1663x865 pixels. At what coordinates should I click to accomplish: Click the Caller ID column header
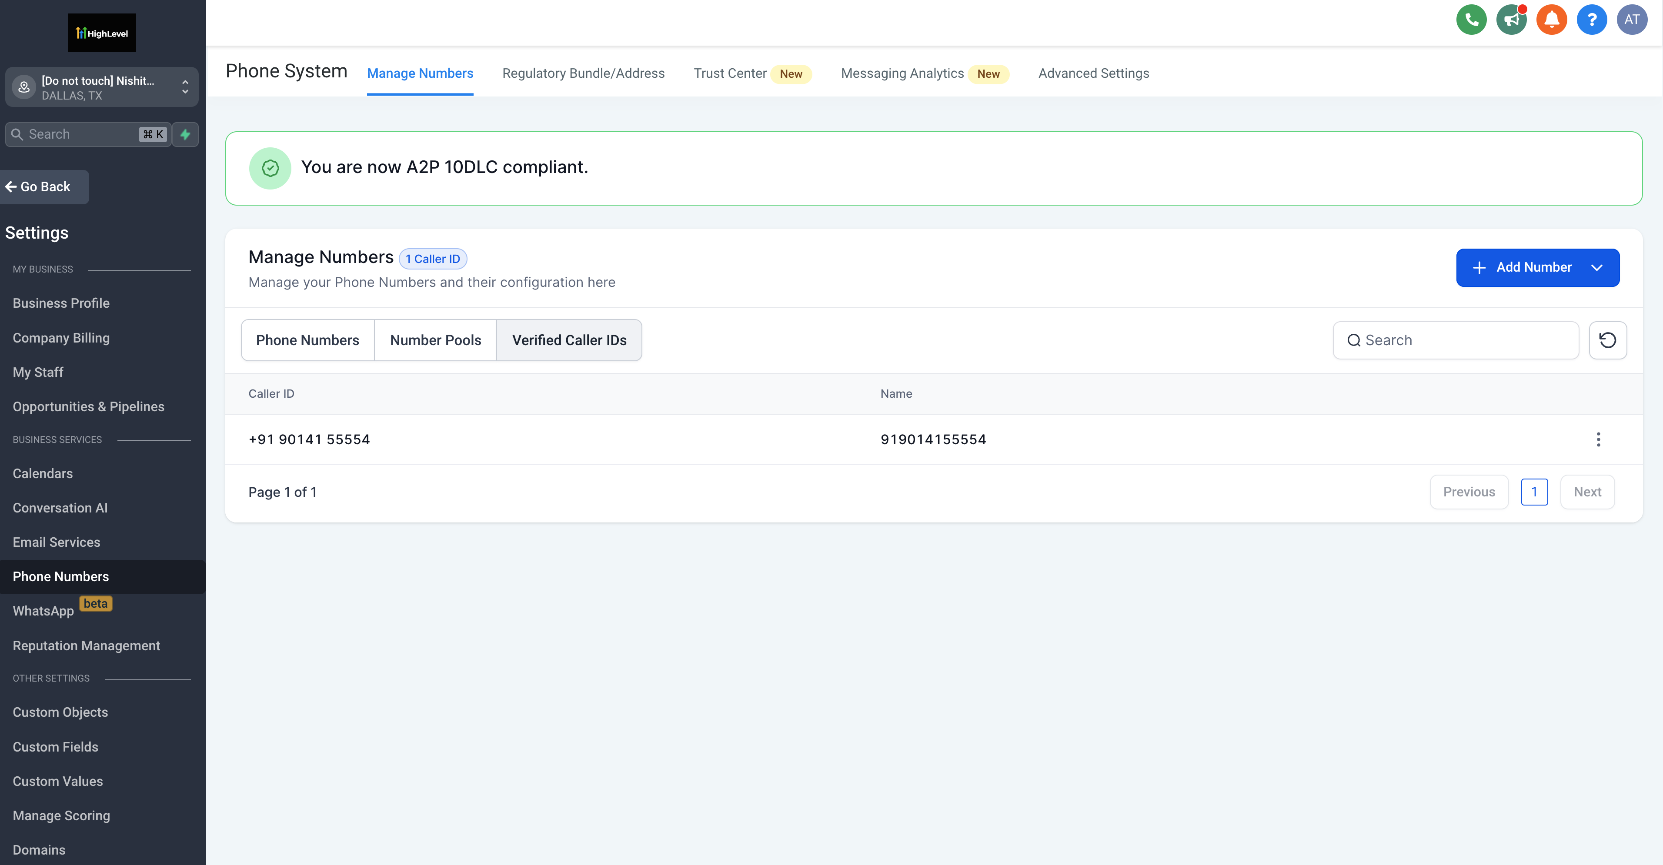pyautogui.click(x=271, y=393)
